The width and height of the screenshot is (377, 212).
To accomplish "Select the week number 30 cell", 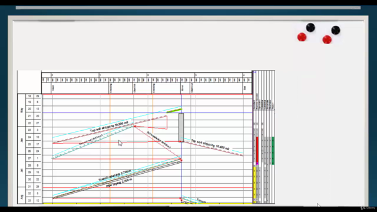I will click(29, 180).
